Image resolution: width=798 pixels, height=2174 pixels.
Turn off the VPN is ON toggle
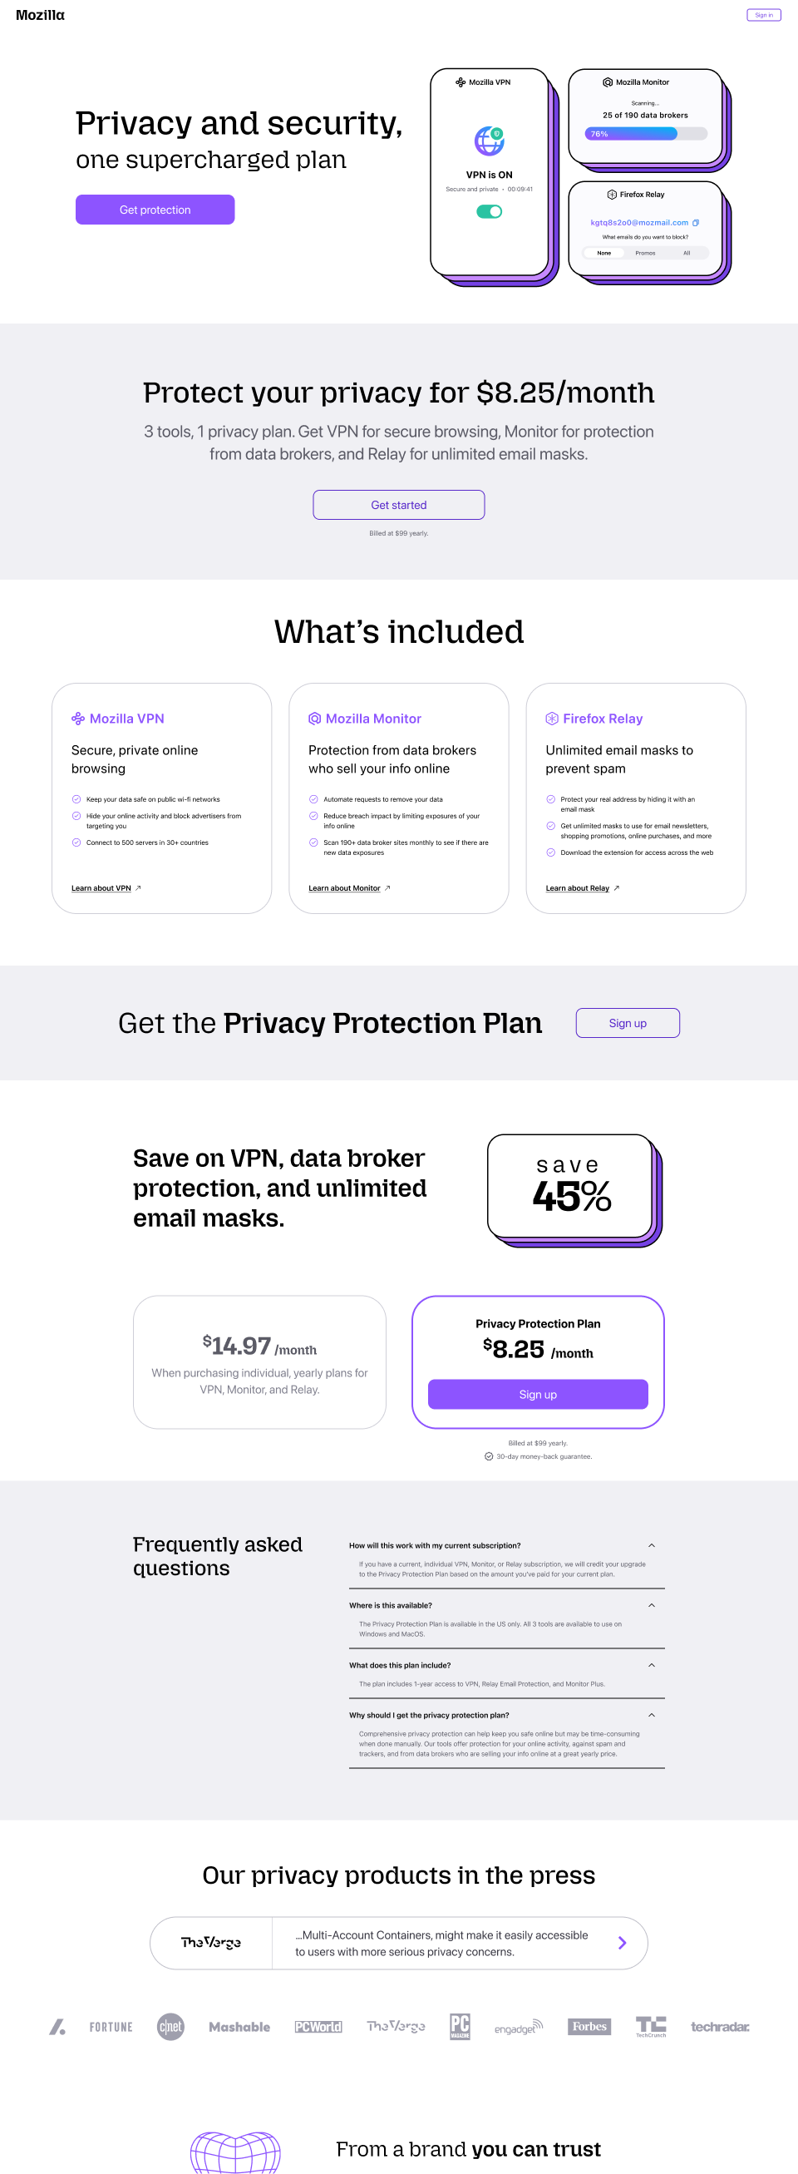pyautogui.click(x=490, y=212)
